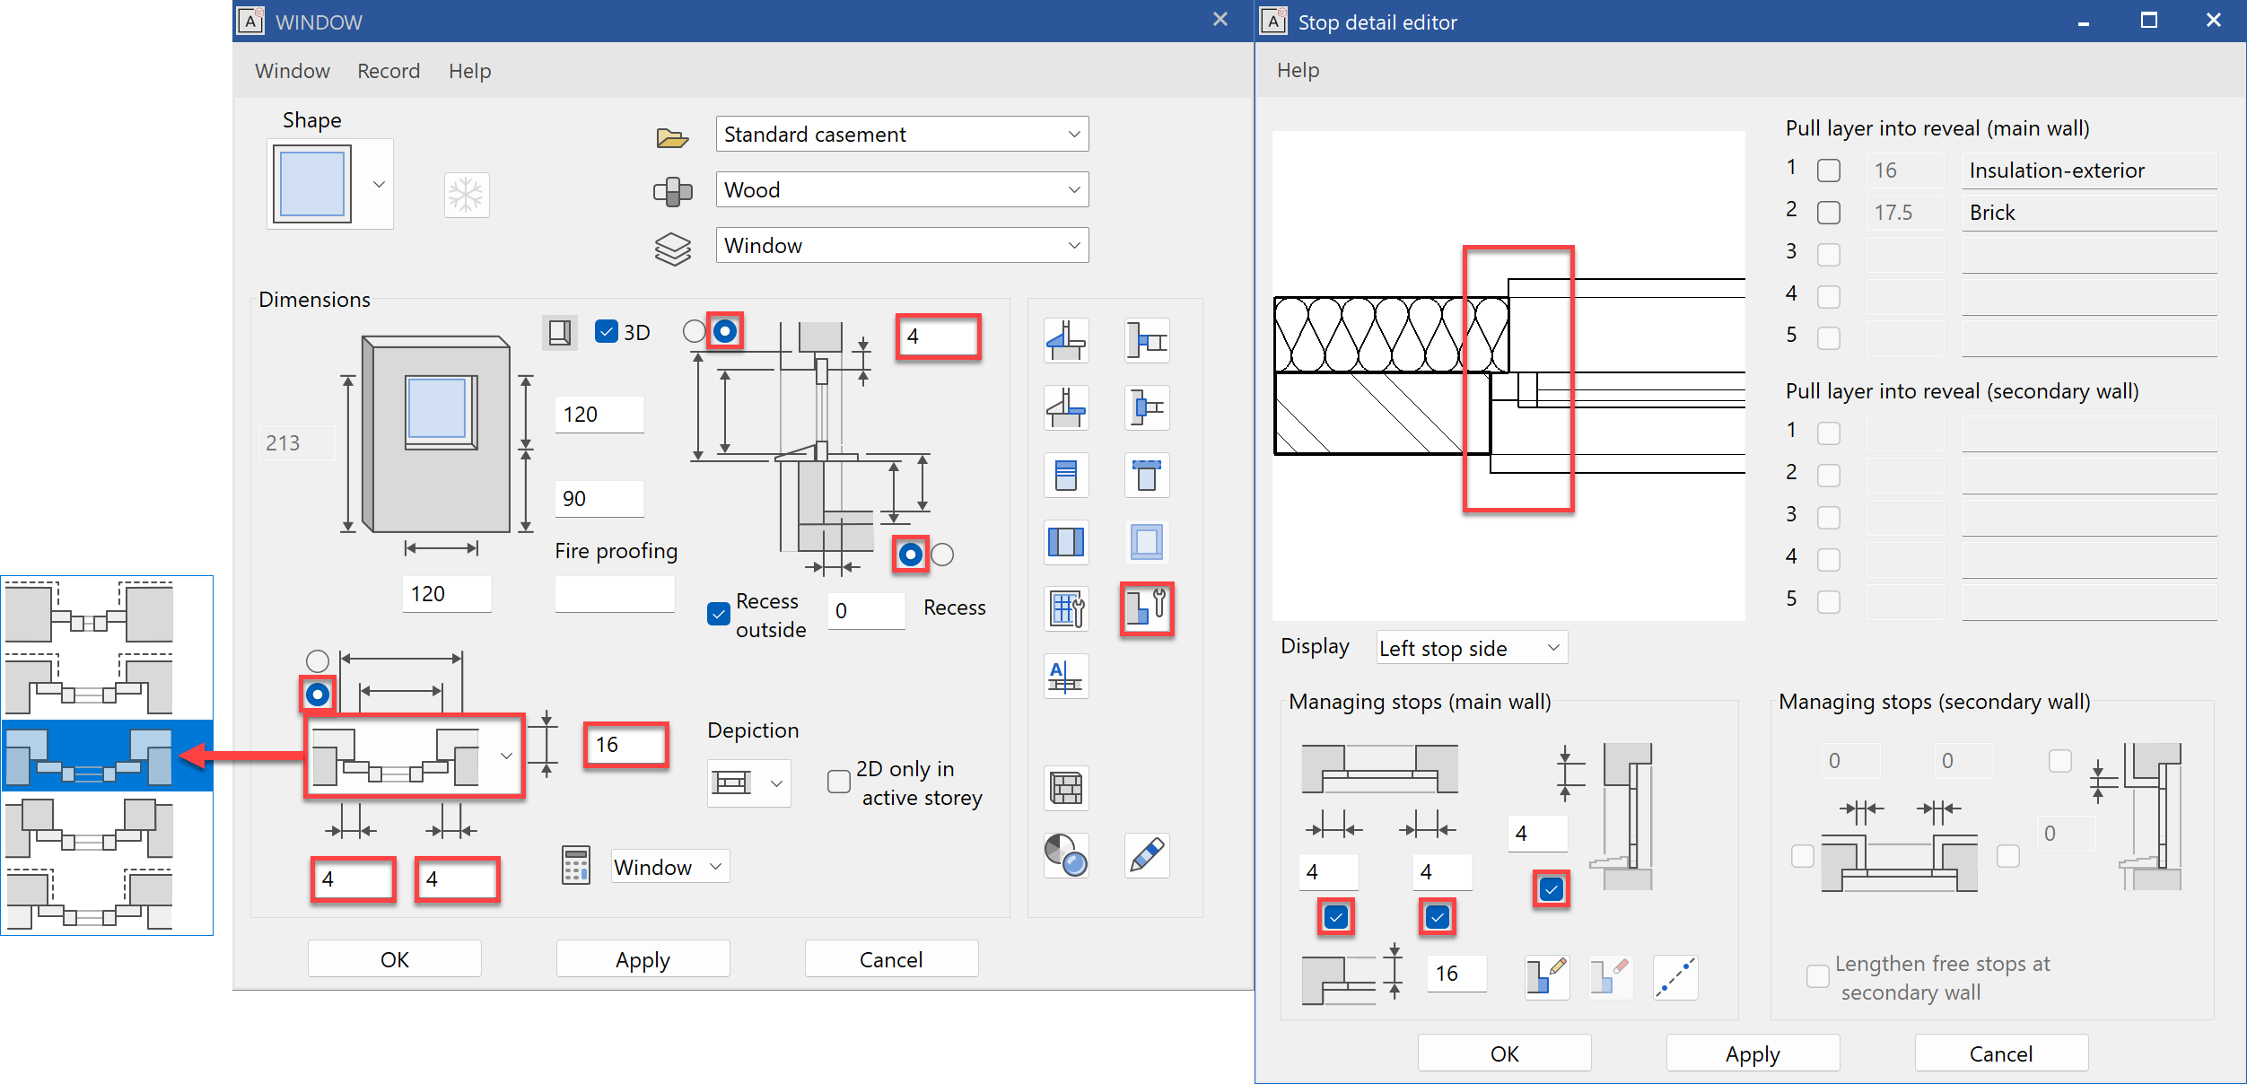Image resolution: width=2247 pixels, height=1084 pixels.
Task: Click the calculator icon beside Window dropdown
Action: click(x=575, y=866)
